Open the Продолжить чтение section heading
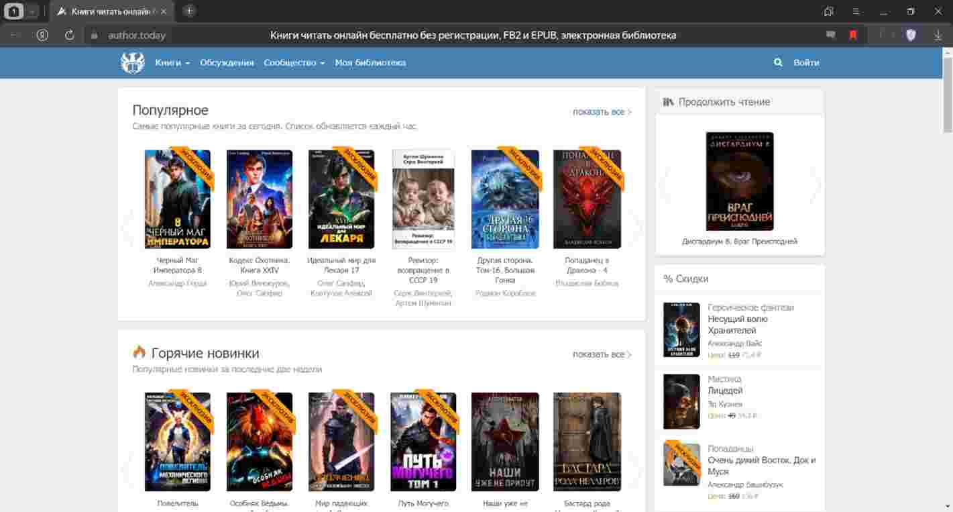 (724, 102)
